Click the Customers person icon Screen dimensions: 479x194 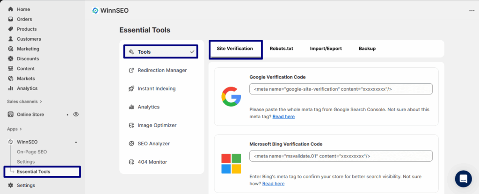(x=11, y=39)
